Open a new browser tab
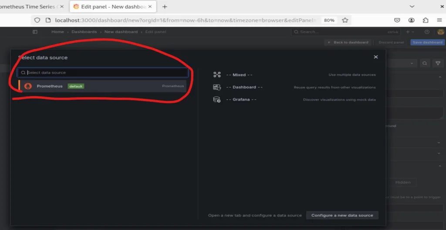446x230 pixels. pos(165,7)
